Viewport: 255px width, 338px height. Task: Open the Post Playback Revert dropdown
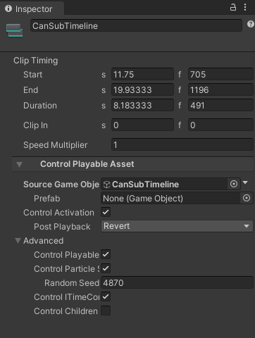[177, 226]
